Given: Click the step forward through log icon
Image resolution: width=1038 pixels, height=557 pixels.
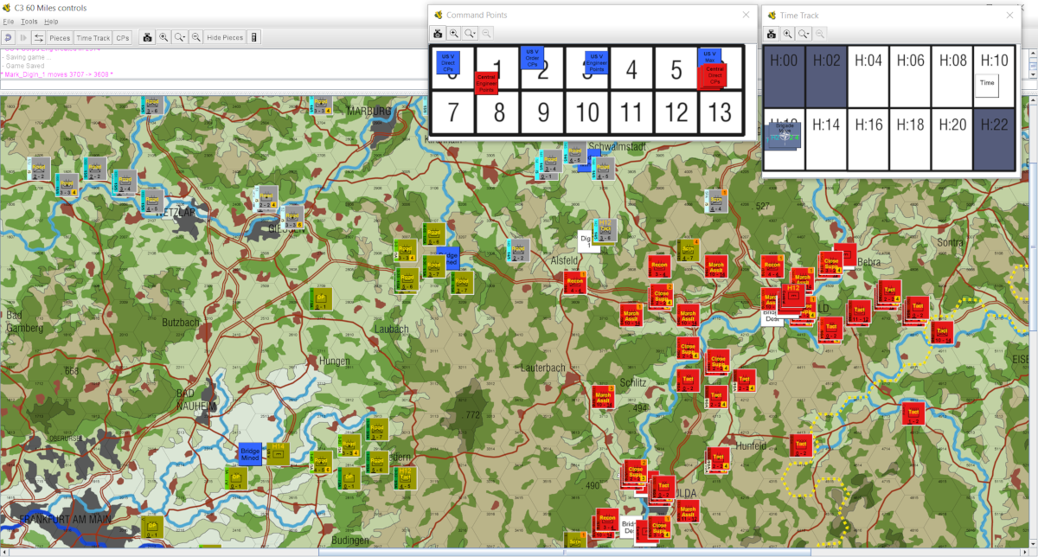Looking at the screenshot, I should click(23, 37).
